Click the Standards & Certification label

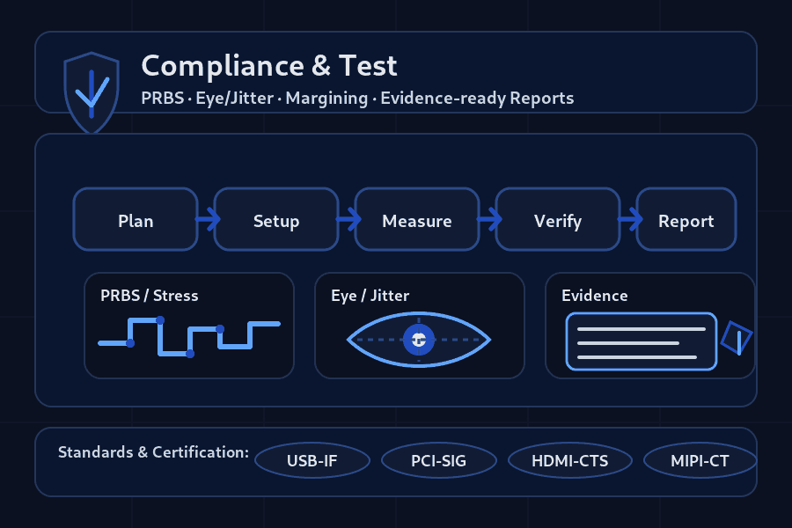(153, 452)
